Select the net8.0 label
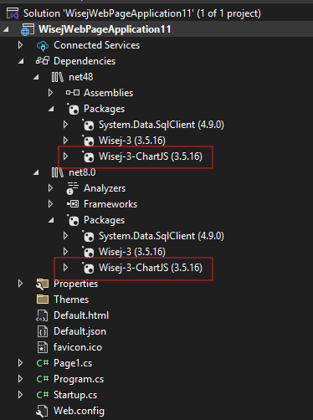The height and width of the screenshot is (420, 313). coord(82,172)
